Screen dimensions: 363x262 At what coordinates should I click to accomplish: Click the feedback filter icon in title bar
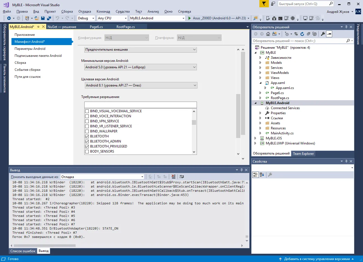pyautogui.click(x=264, y=4)
